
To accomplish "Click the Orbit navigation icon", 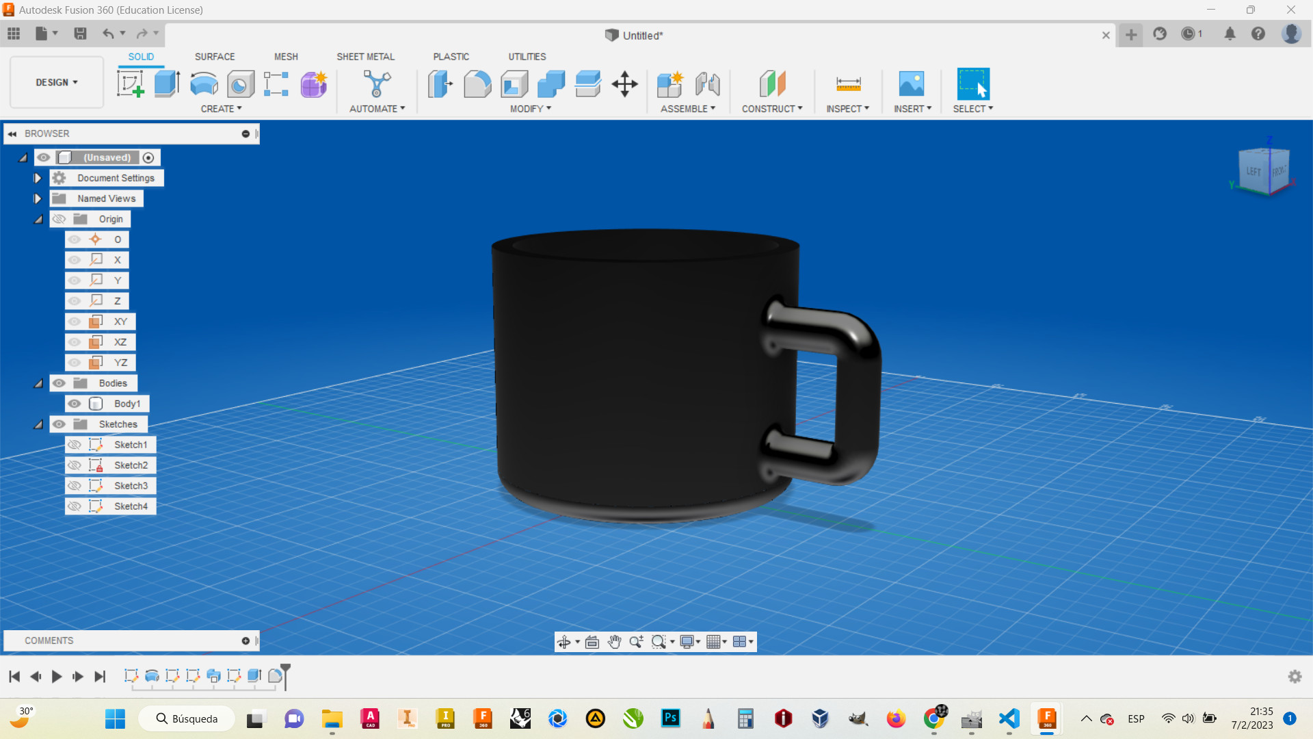I will [563, 642].
